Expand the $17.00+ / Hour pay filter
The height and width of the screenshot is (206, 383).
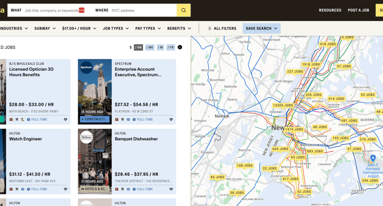(x=79, y=29)
